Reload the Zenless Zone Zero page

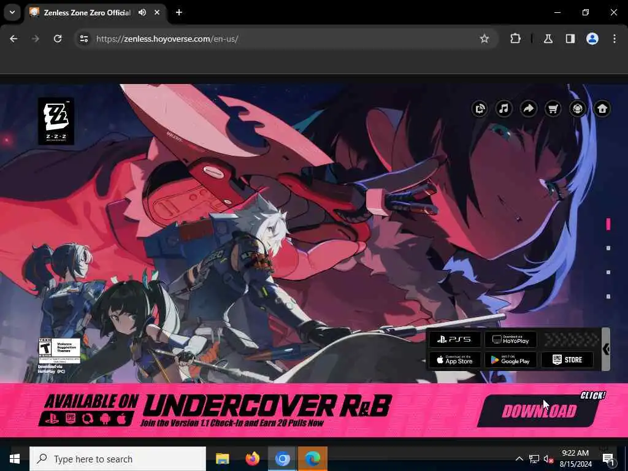(58, 39)
